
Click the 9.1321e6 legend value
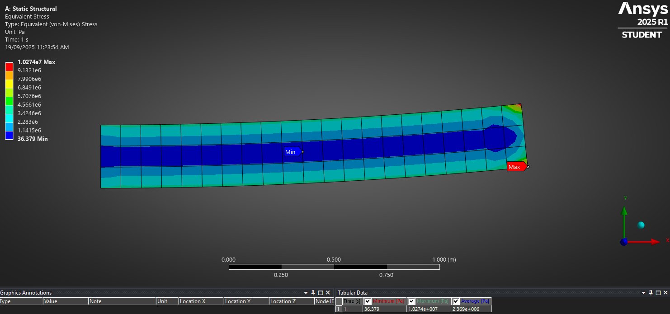[x=29, y=70]
